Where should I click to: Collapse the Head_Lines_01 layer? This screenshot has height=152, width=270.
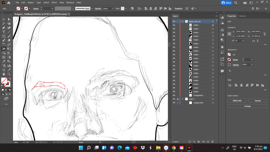(x=182, y=21)
